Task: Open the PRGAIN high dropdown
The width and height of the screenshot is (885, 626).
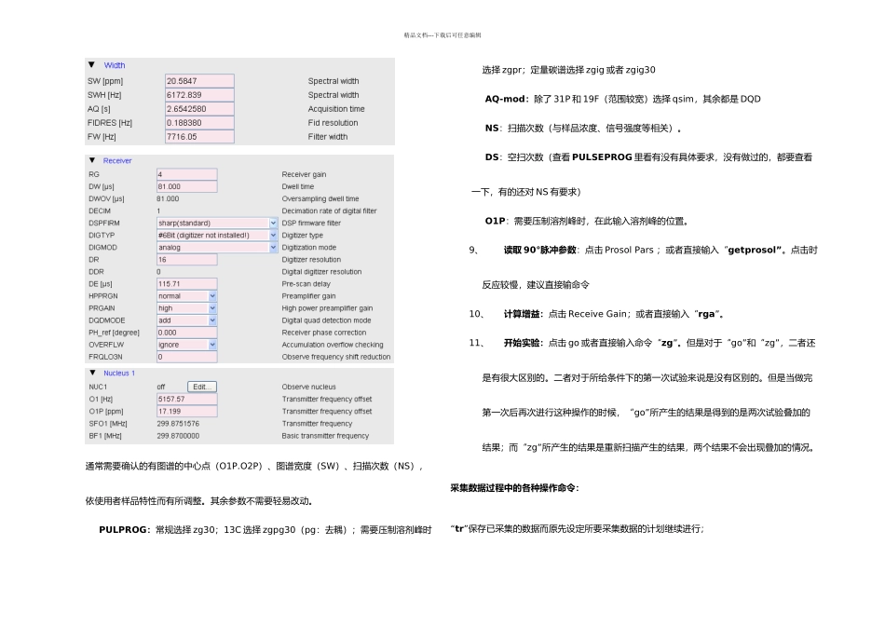Action: click(x=212, y=308)
